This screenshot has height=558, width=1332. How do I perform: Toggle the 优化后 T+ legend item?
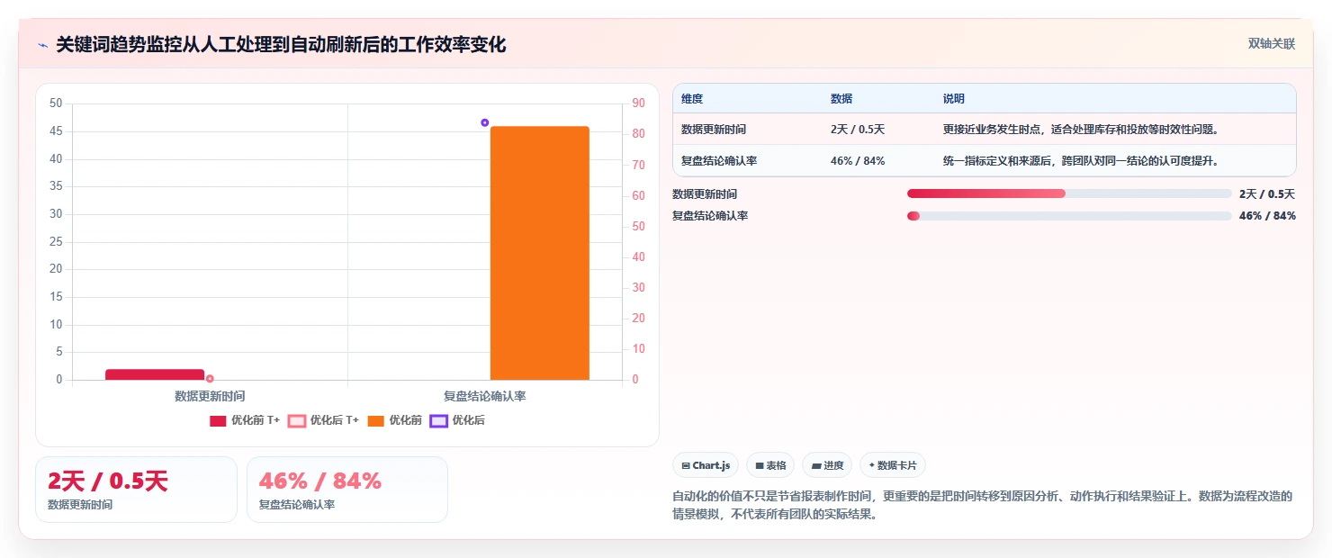[x=323, y=420]
